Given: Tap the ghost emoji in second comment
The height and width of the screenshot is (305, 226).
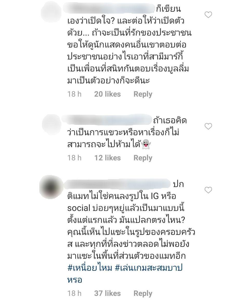Looking at the screenshot, I should (146, 144).
